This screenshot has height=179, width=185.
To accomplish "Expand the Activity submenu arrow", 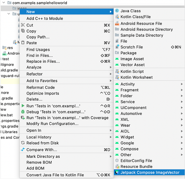I will coord(182,84).
